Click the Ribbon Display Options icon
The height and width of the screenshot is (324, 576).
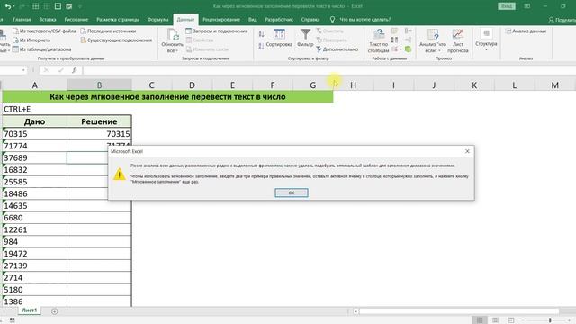tap(527, 6)
